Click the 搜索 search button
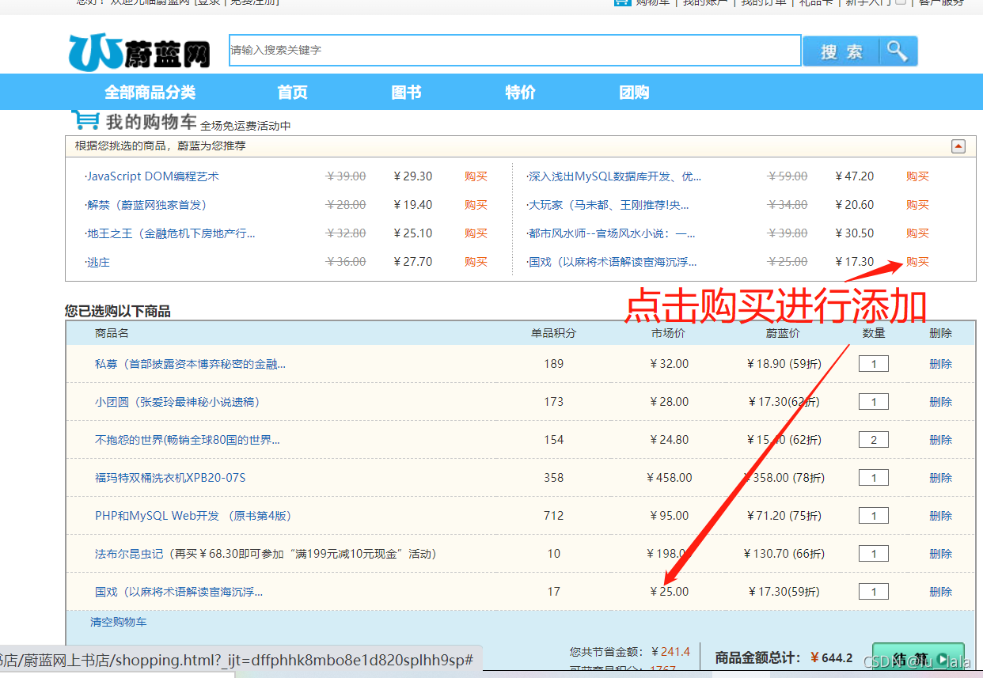Viewport: 983px width, 678px height. 841,51
